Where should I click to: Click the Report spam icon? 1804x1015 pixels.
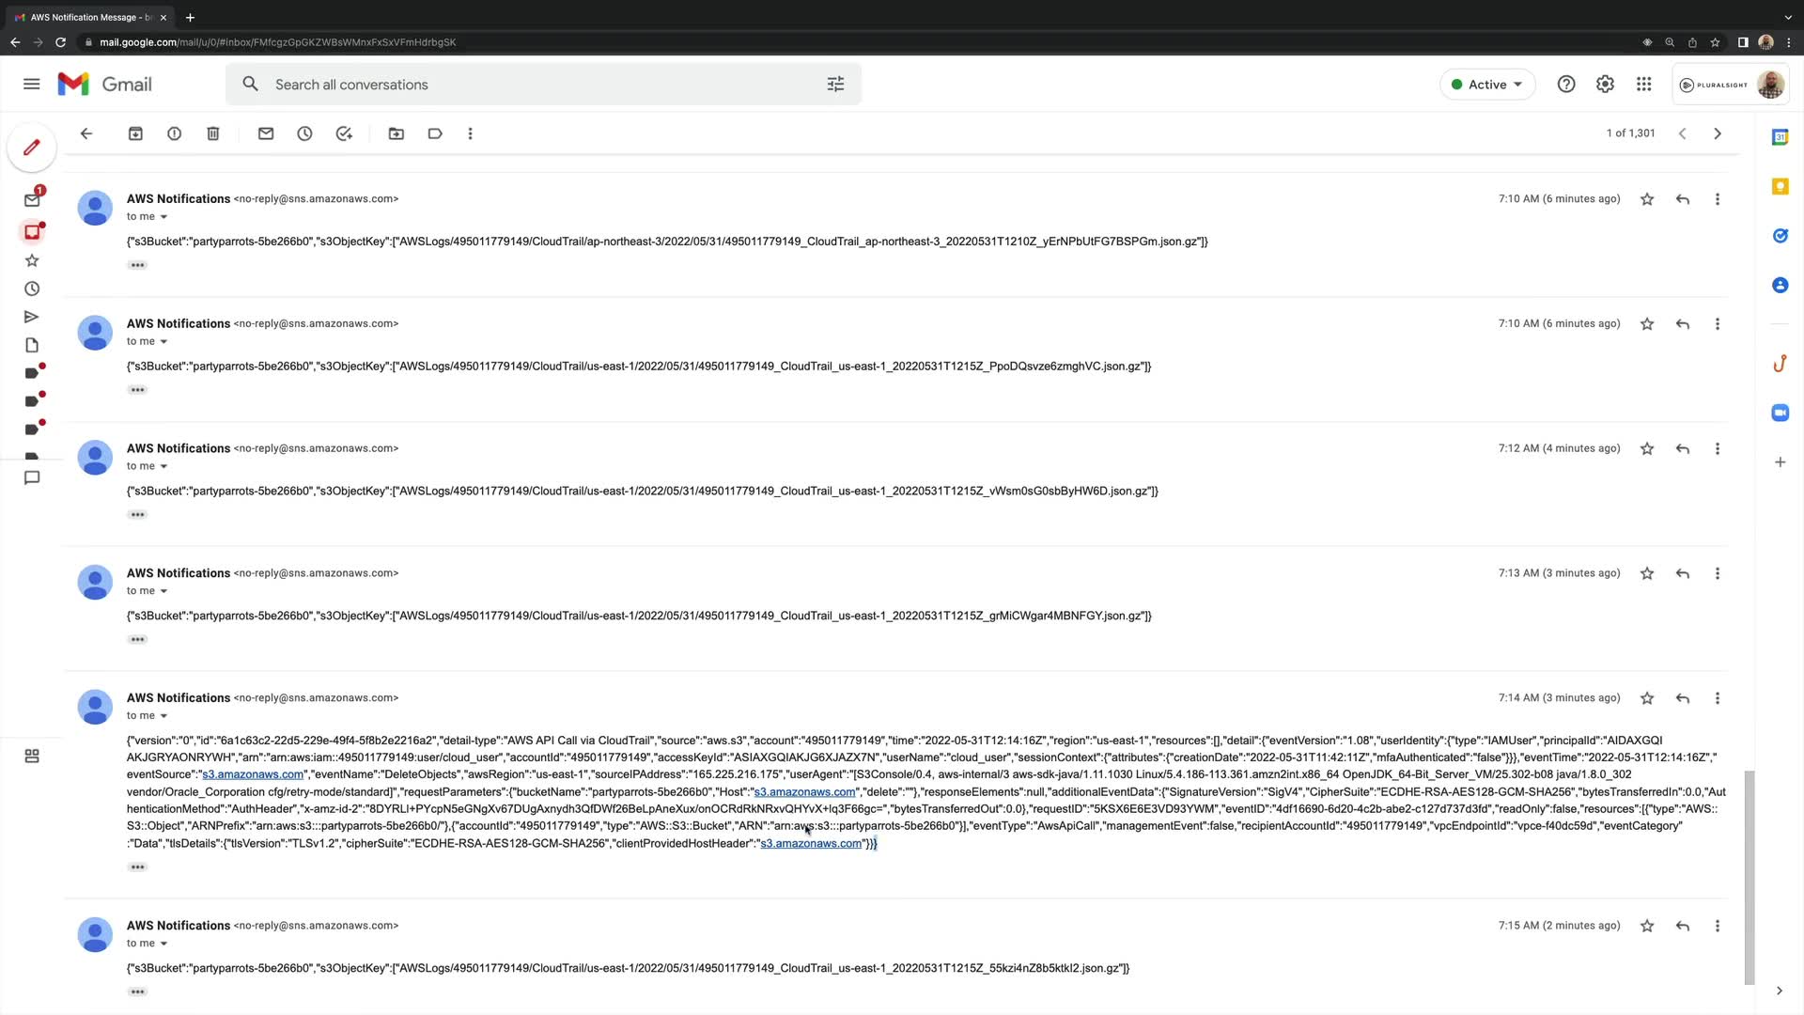tap(174, 133)
